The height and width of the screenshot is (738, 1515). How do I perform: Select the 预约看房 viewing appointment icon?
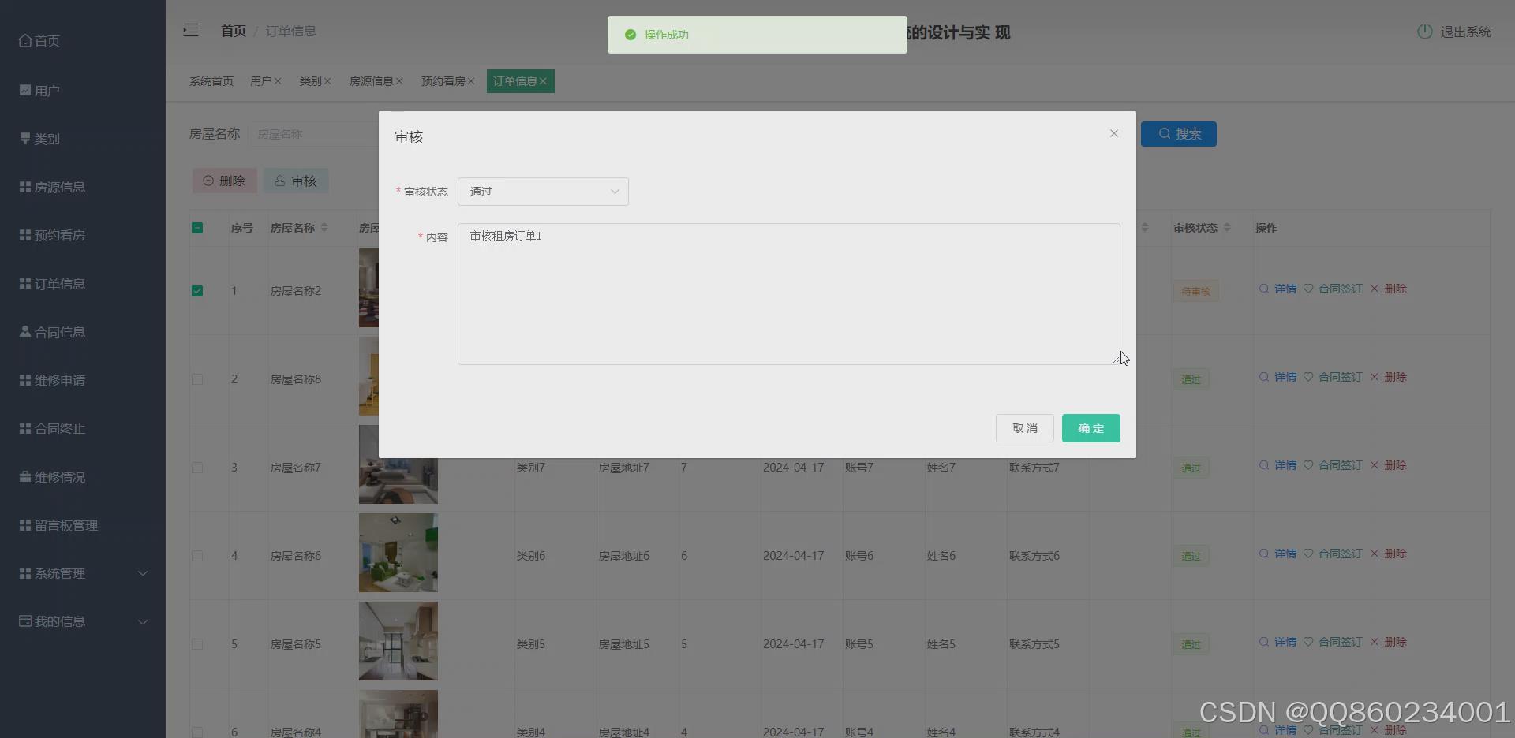tap(24, 234)
